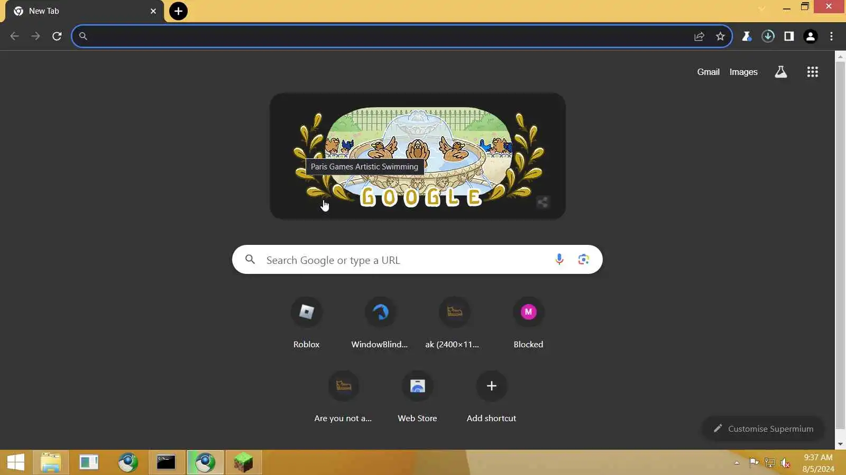
Task: Open the clock showing 9:37 AM
Action: [x=818, y=463]
